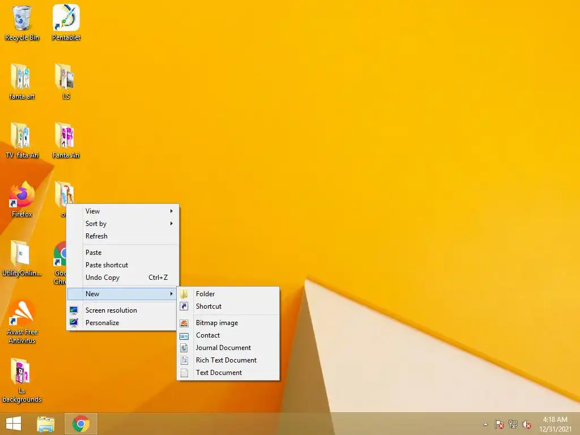Select the 'TV fata Ari' folder

pos(22,140)
